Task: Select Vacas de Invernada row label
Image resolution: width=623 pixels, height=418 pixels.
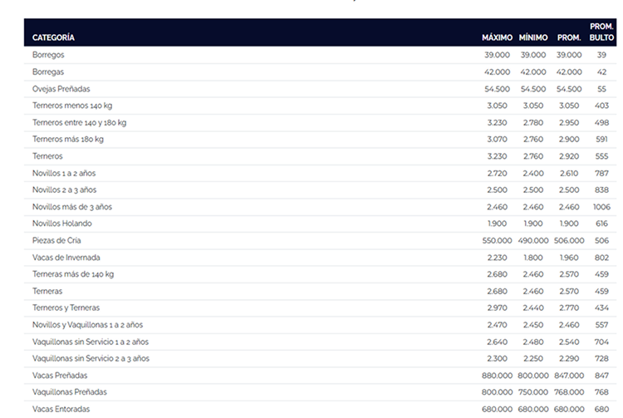Action: [x=66, y=258]
